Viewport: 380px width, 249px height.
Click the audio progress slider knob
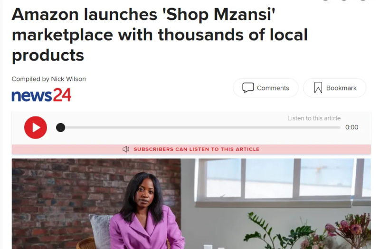click(61, 127)
